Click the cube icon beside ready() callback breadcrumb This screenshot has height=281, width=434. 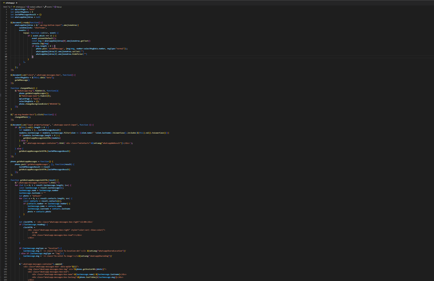point(28,7)
